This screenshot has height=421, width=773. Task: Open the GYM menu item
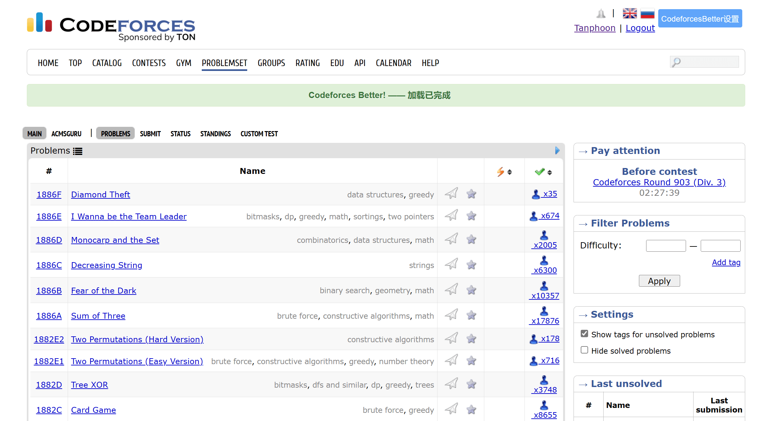tap(184, 63)
